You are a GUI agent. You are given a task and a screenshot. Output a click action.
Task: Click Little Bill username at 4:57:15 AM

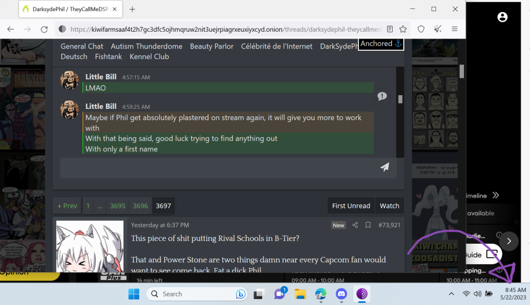[101, 77]
